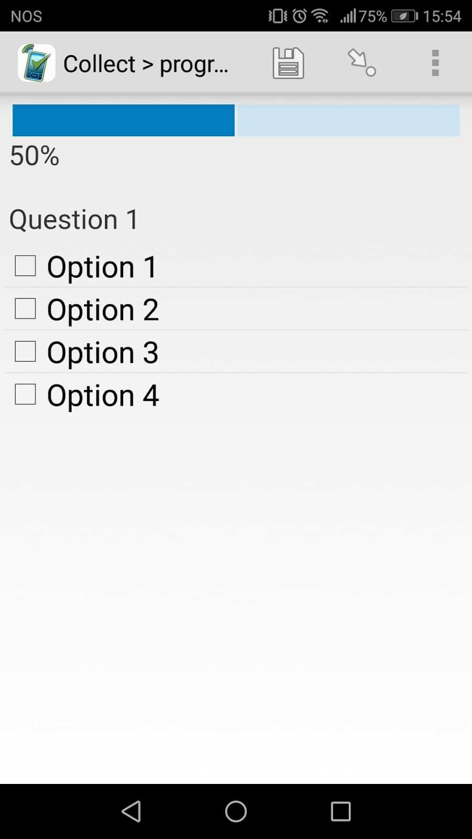The image size is (472, 839).
Task: Open the three-dot overflow menu
Action: [x=435, y=63]
